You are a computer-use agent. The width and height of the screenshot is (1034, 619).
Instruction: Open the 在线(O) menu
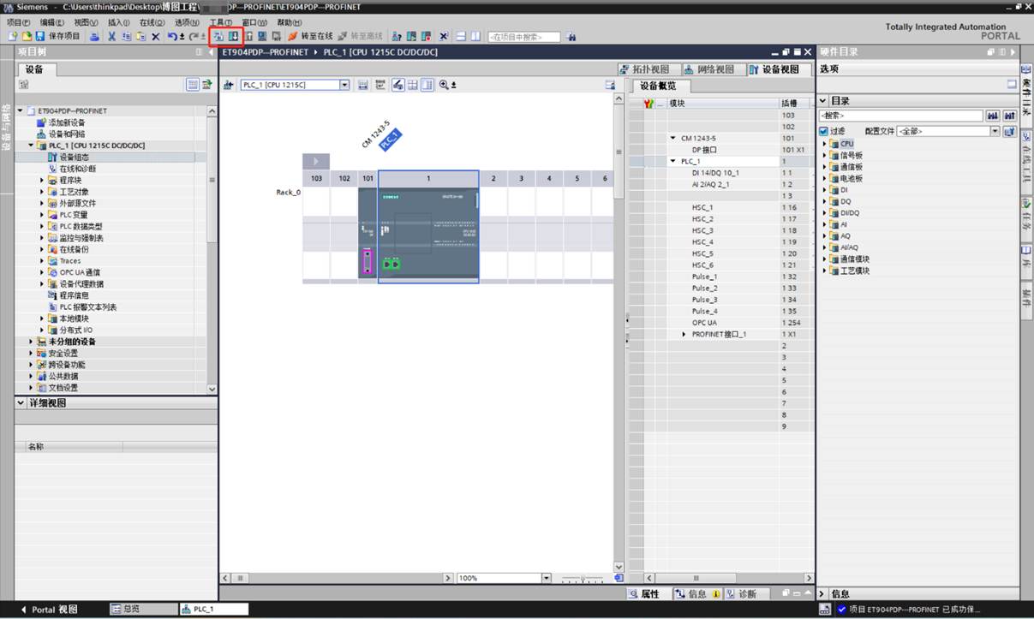tap(152, 22)
